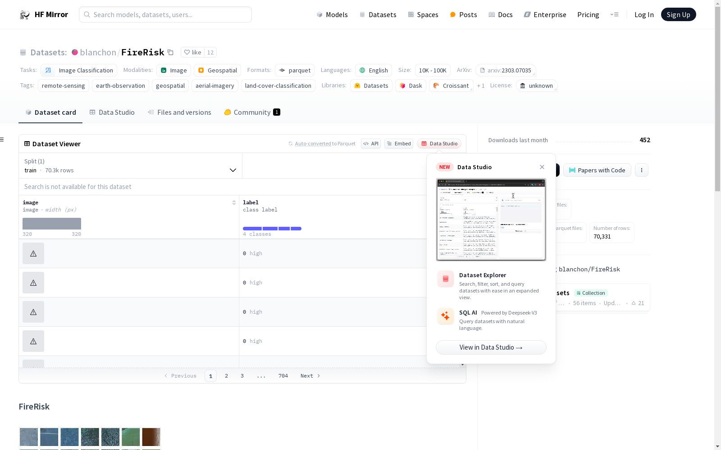Click the Collection badge

(x=591, y=293)
